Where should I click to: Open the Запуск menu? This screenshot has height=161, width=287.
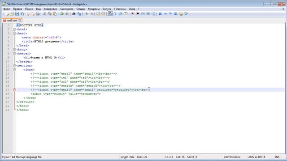click(107, 9)
